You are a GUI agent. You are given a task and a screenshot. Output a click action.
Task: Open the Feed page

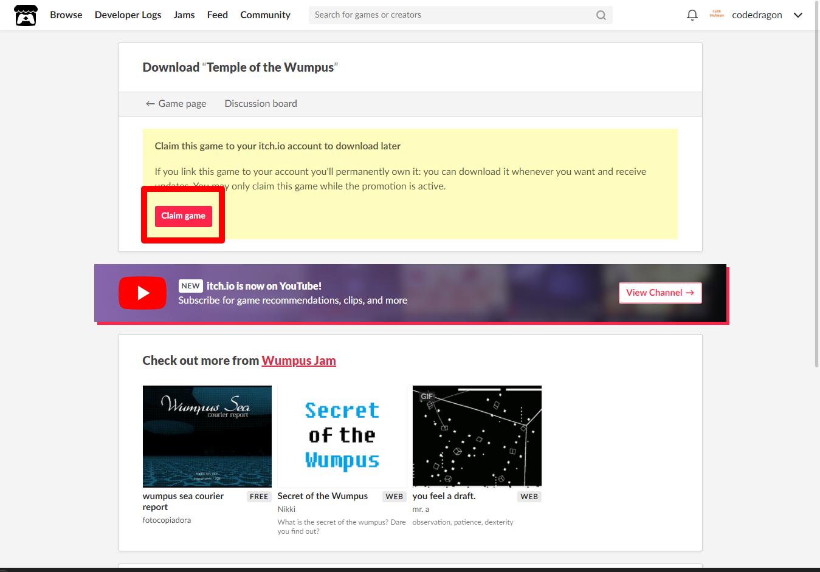218,15
